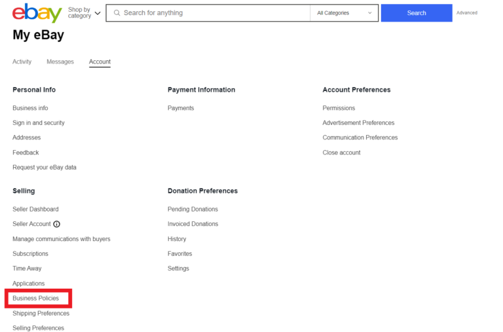Open the All Categories dropdown
503x332 pixels.
pos(345,13)
